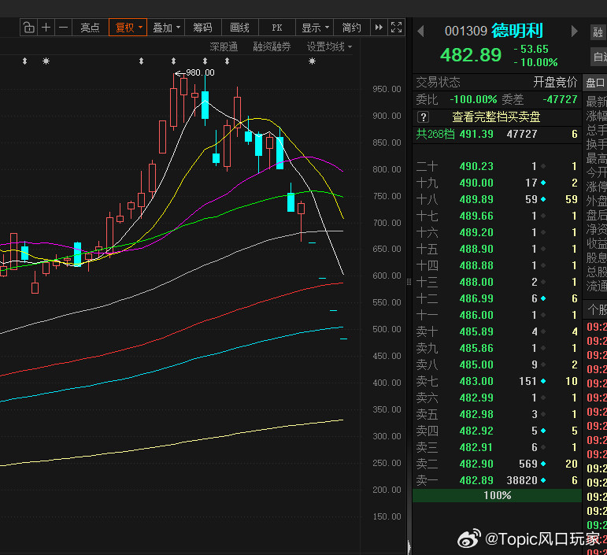This screenshot has height=555, width=607.
Task: Click the 融 margin tag button
Action: [x=598, y=32]
